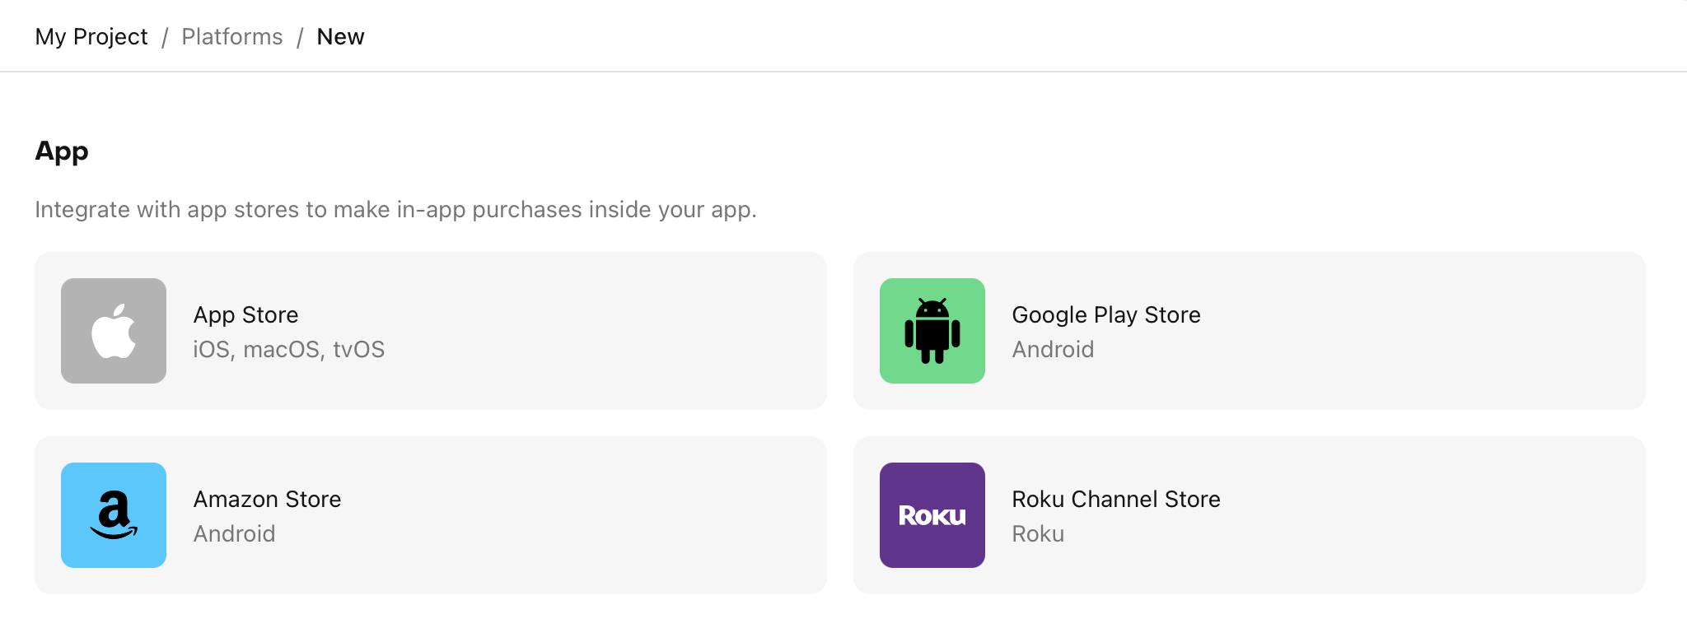Click the Apple logo icon for App Store
Screen dimensions: 1687x642
[114, 331]
